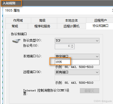Increase 协议号 with the up arrow
The image size is (113, 104).
click(x=72, y=45)
